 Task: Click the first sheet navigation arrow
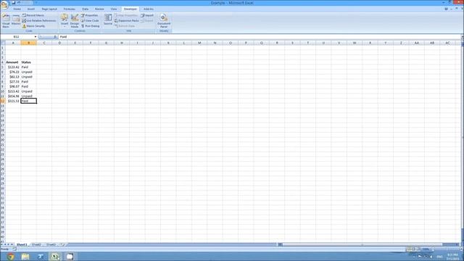tap(1, 244)
